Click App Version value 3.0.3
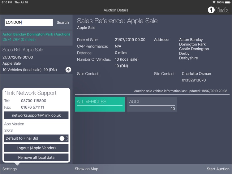This screenshot has height=174, width=232. (x=8, y=130)
